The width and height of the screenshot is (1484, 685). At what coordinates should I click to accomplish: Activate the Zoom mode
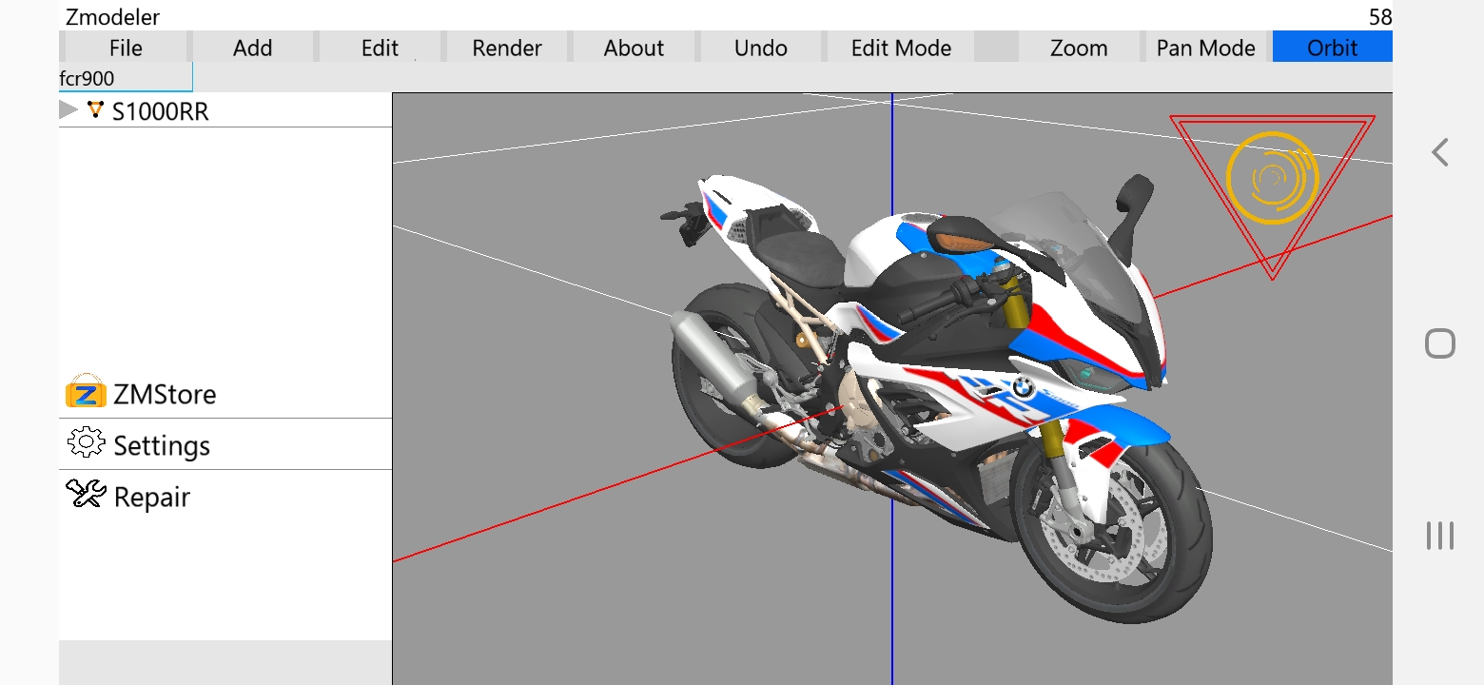click(1079, 48)
